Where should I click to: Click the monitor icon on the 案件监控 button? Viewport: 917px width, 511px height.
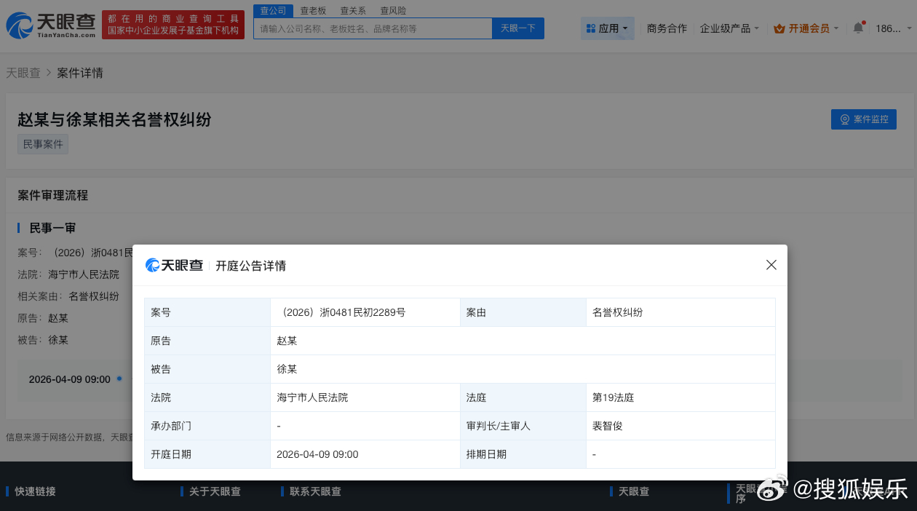(x=845, y=119)
